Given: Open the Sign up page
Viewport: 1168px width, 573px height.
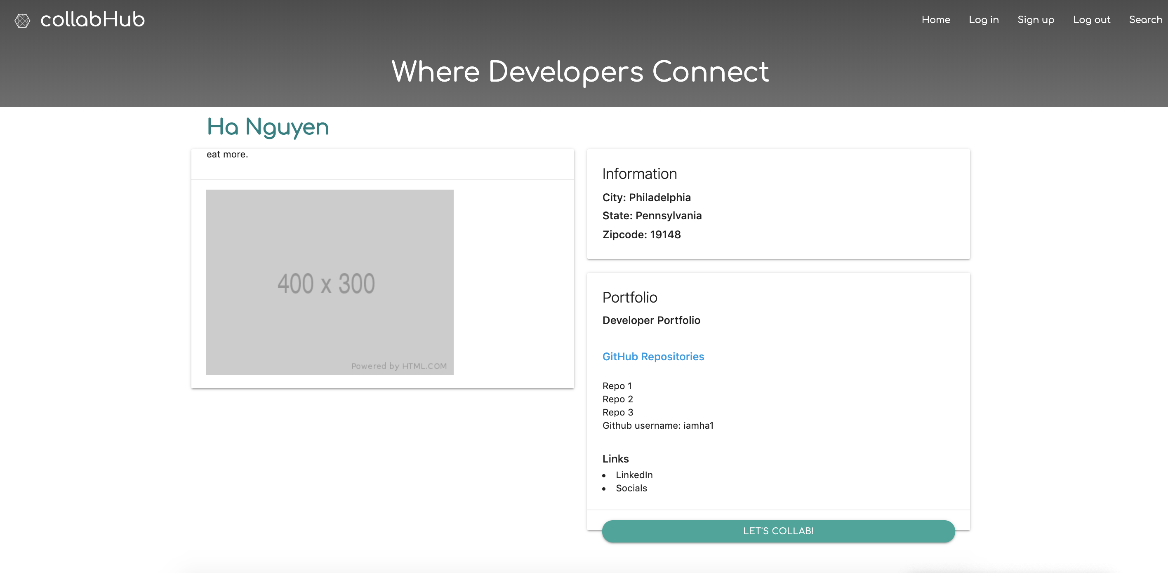Looking at the screenshot, I should (1036, 19).
